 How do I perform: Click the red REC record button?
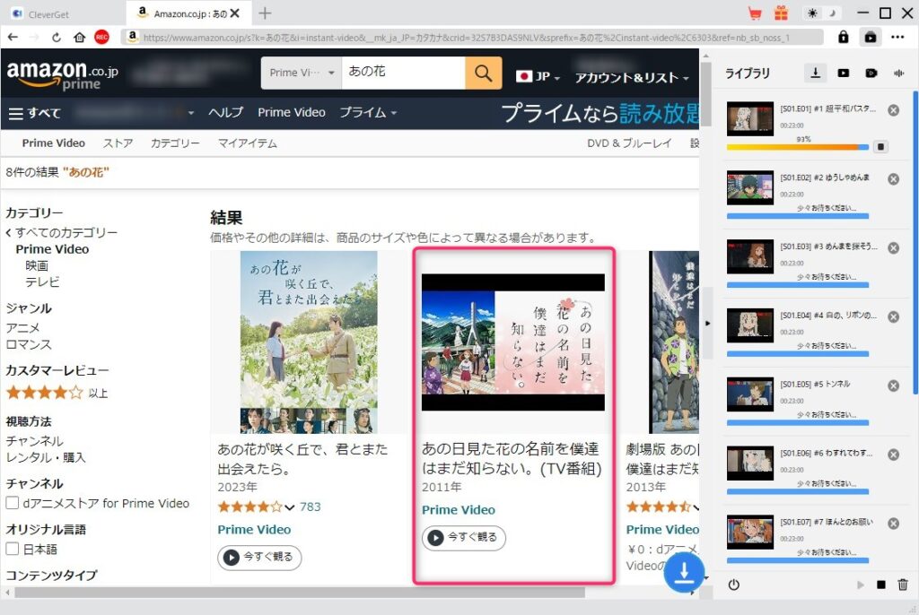coord(101,37)
